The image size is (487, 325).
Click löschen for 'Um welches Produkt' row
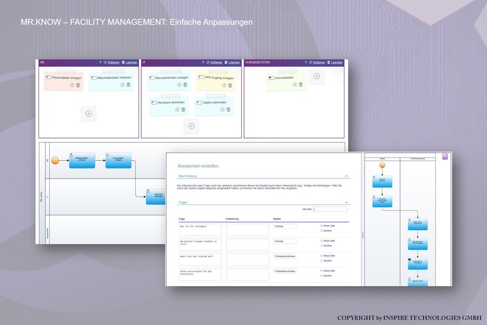tap(326, 245)
